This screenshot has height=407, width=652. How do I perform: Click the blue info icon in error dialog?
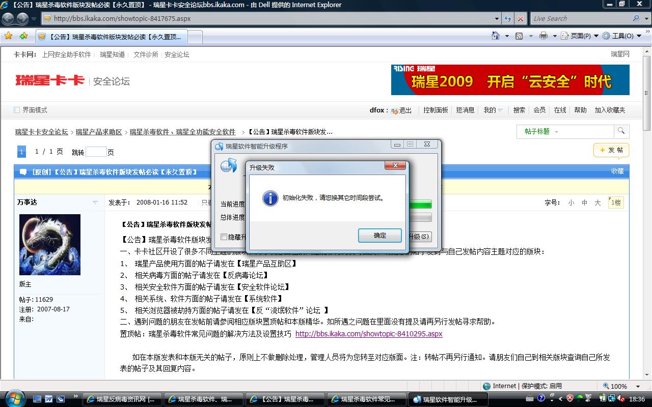coord(270,198)
